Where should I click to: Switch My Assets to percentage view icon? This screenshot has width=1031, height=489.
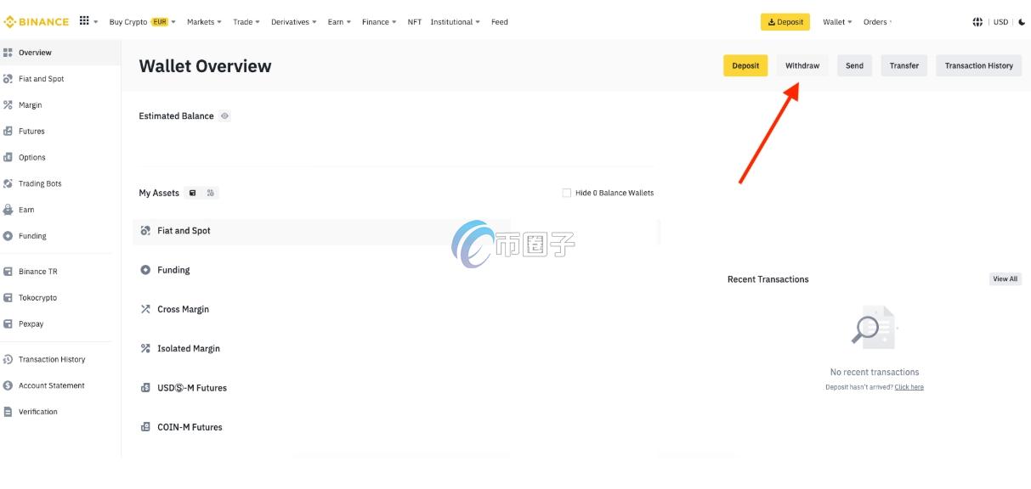pyautogui.click(x=211, y=194)
